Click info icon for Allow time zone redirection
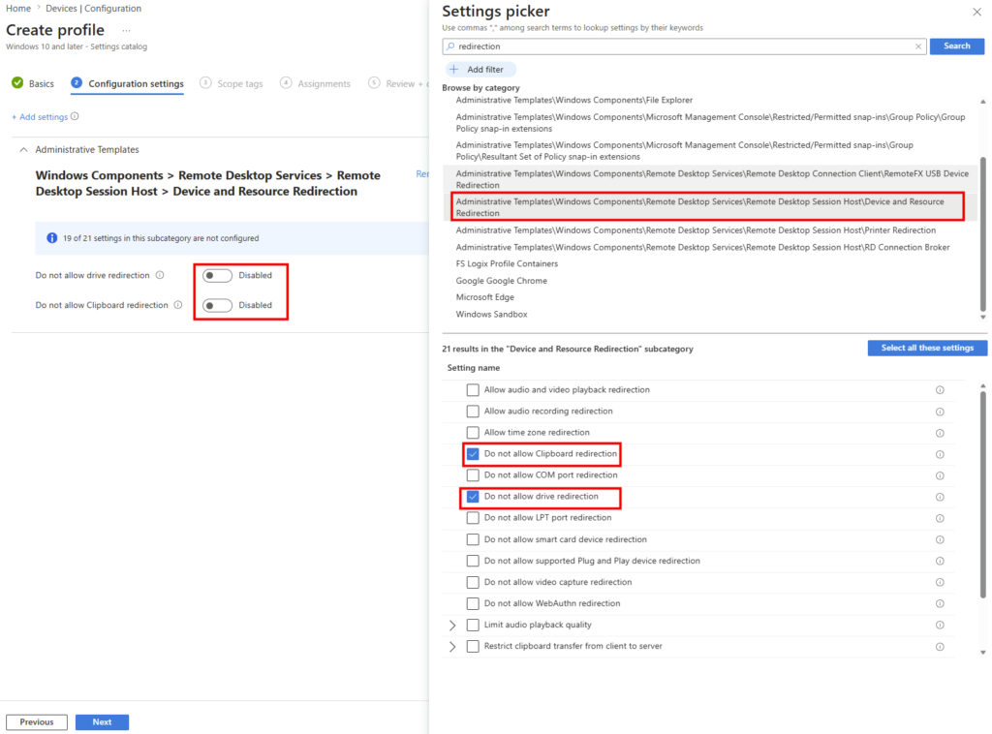 click(x=940, y=433)
